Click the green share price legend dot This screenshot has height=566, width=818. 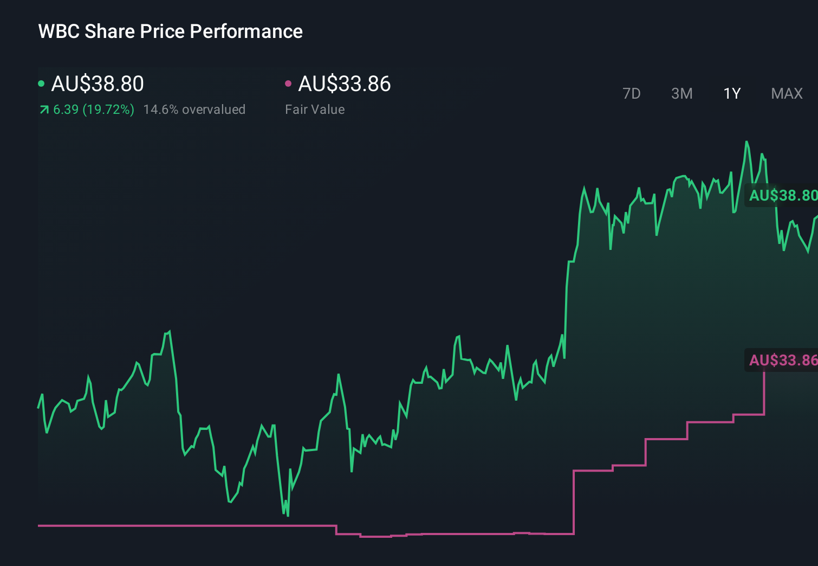(41, 83)
